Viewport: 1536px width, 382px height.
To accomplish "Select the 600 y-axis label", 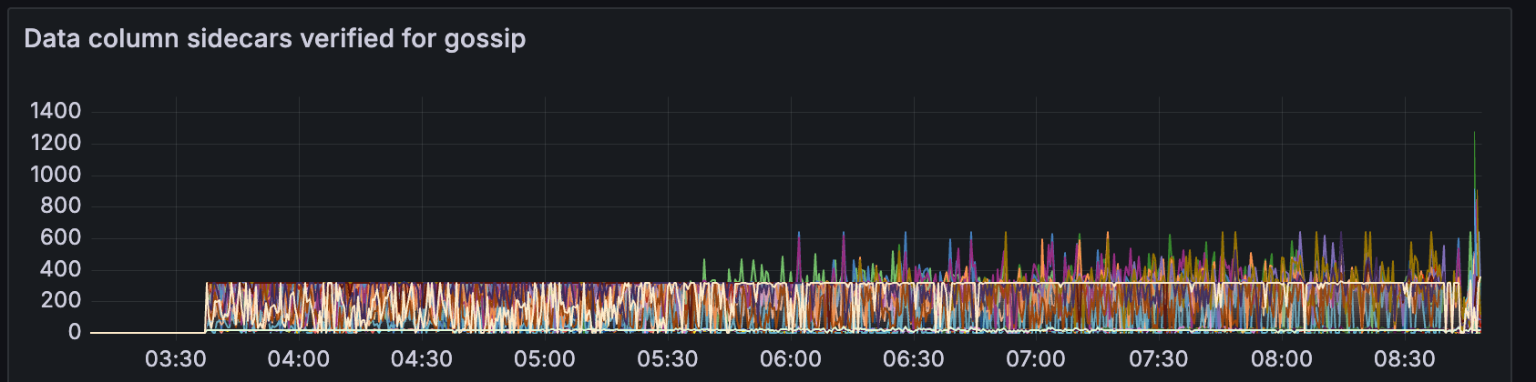I will [61, 237].
